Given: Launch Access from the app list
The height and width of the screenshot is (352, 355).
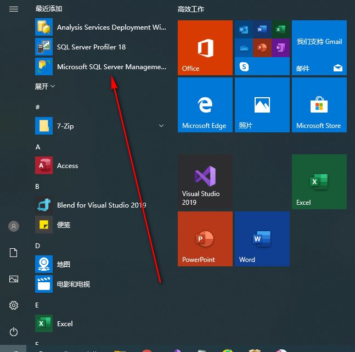Looking at the screenshot, I should click(101, 165).
